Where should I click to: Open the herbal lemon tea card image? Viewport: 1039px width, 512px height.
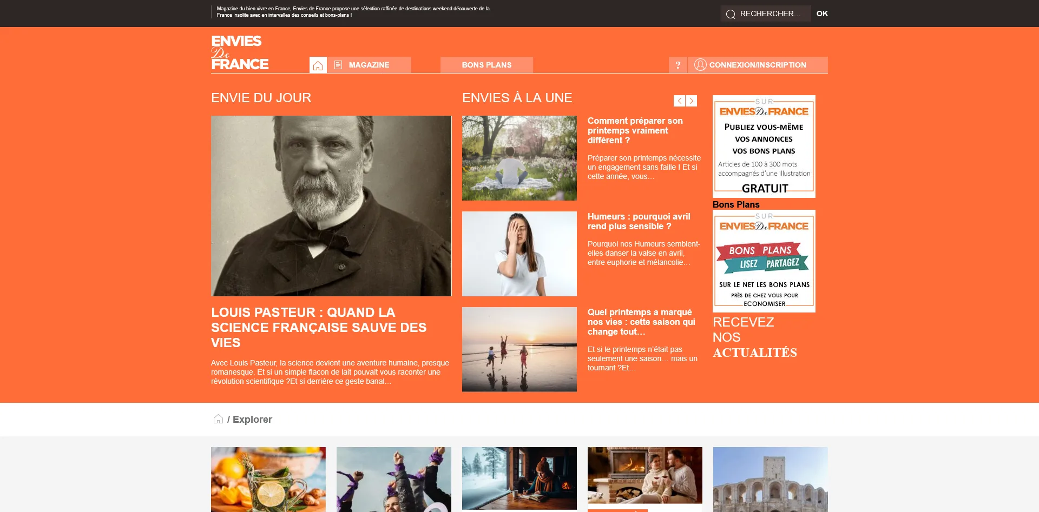coord(268,479)
